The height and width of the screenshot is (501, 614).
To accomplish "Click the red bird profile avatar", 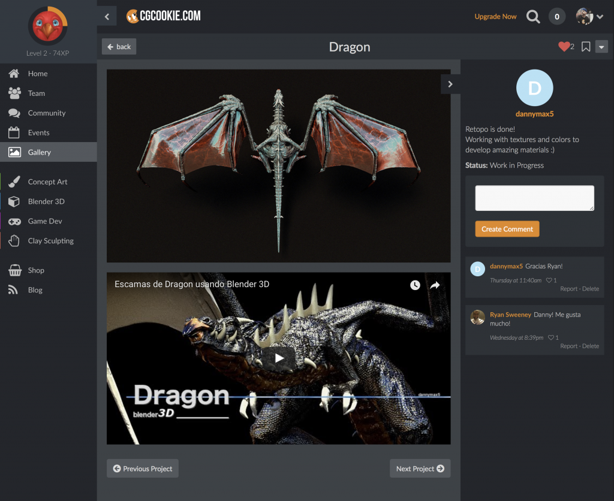I will 48,26.
